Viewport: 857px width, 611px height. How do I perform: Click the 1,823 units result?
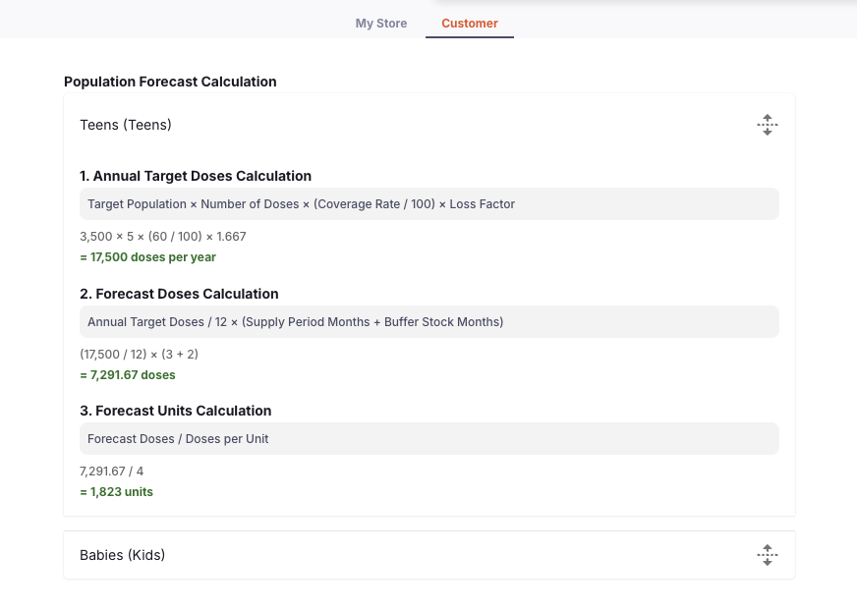(x=116, y=491)
